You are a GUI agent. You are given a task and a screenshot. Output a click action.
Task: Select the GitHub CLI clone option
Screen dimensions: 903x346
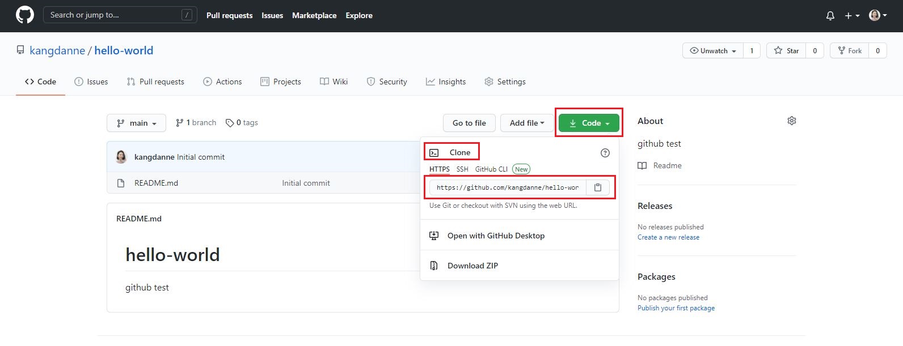[491, 169]
